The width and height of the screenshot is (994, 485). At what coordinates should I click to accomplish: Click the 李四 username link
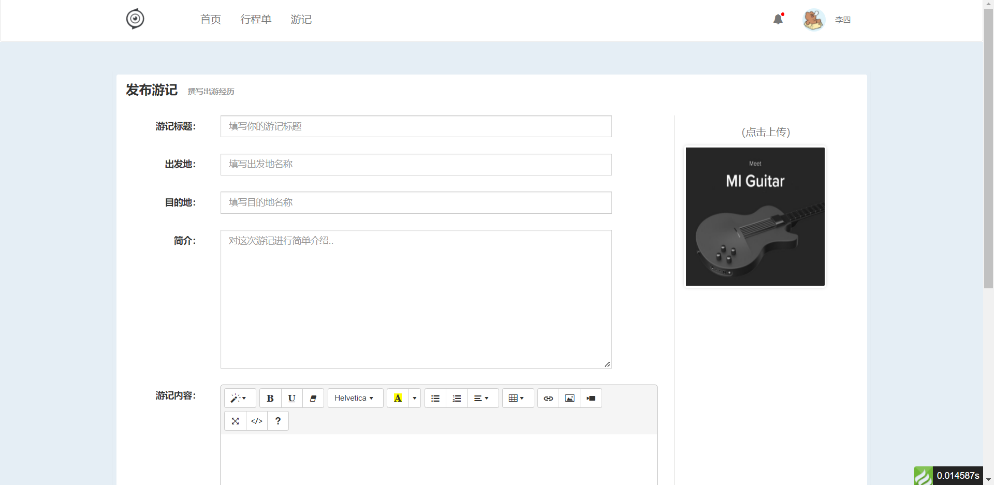click(x=843, y=20)
